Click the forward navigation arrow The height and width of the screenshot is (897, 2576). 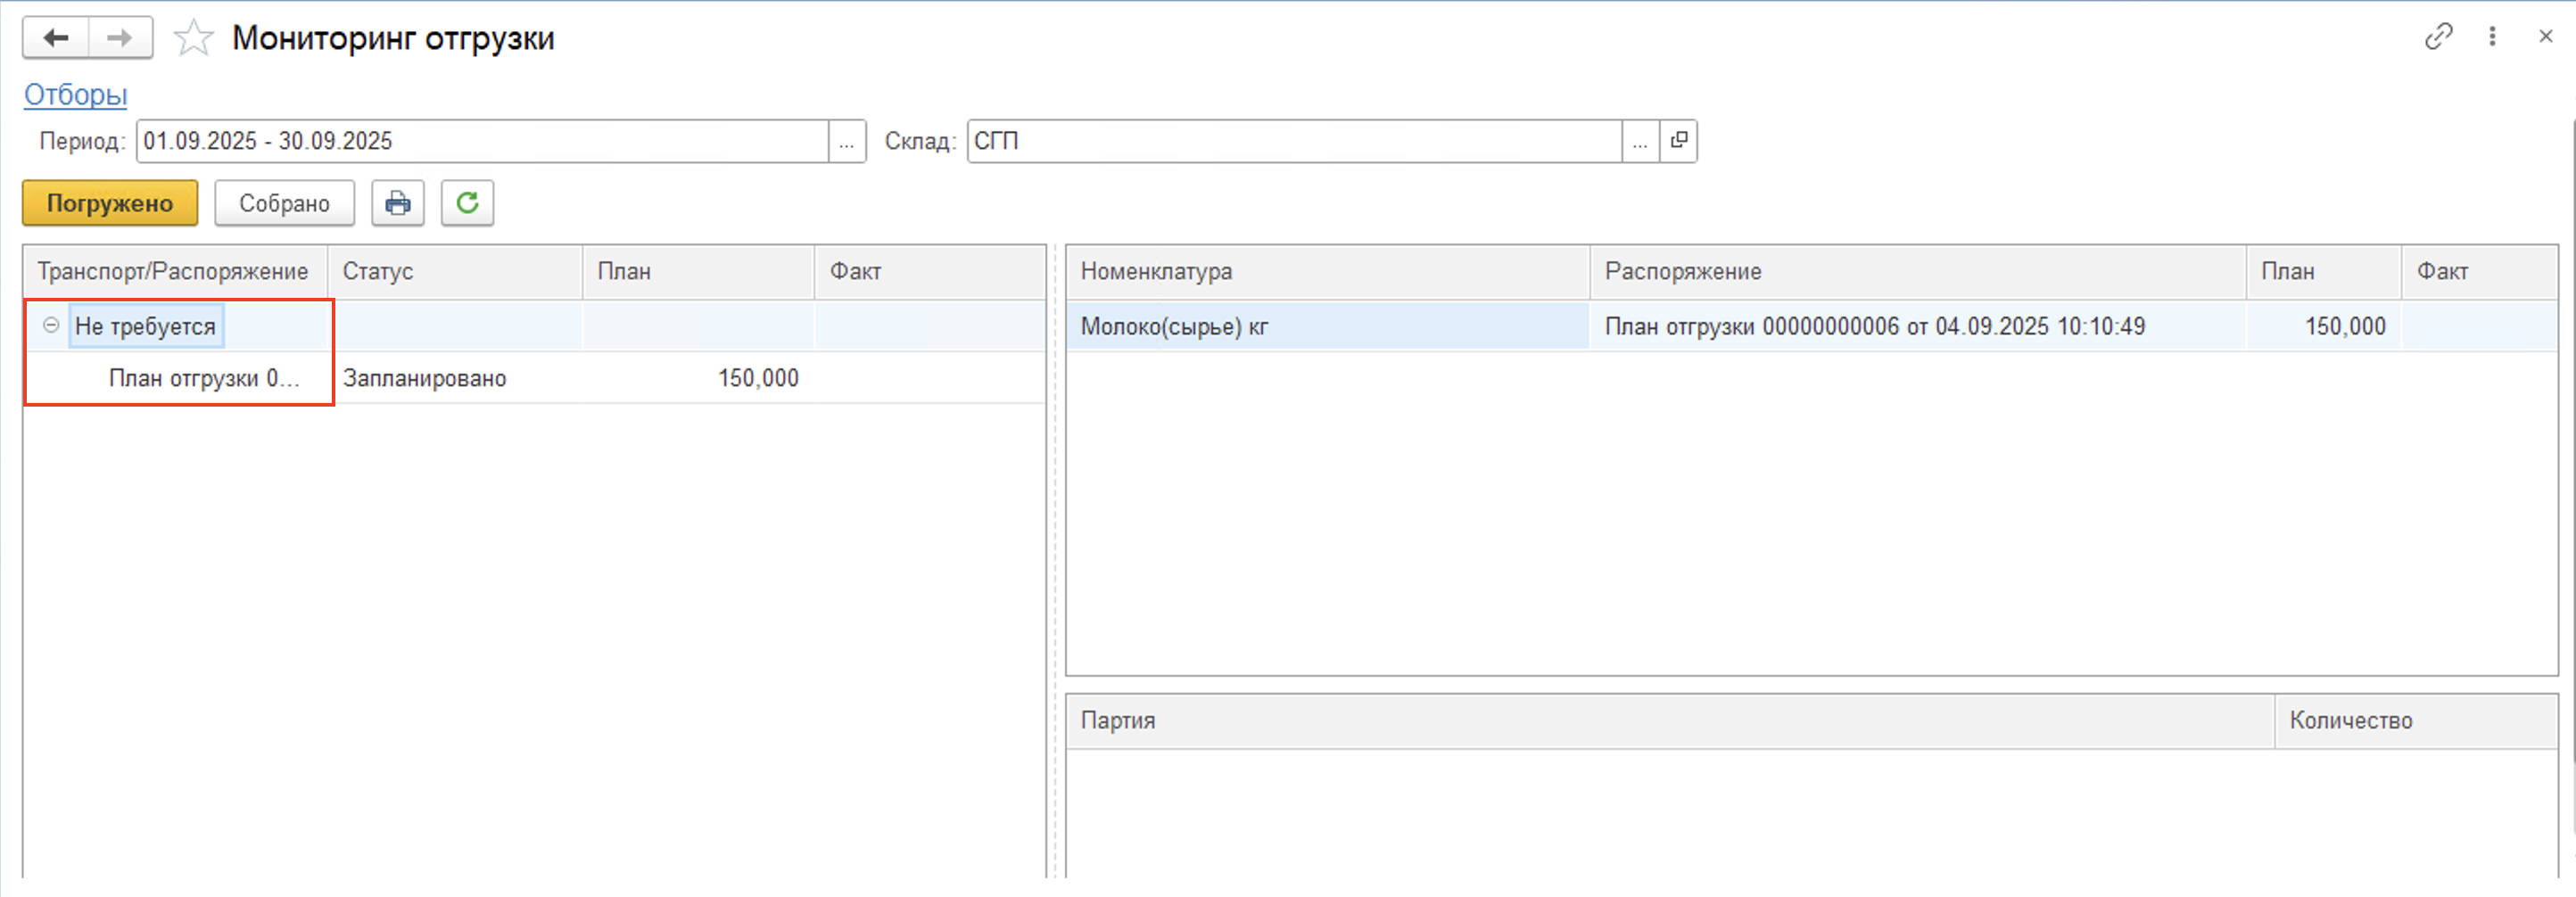coord(120,38)
